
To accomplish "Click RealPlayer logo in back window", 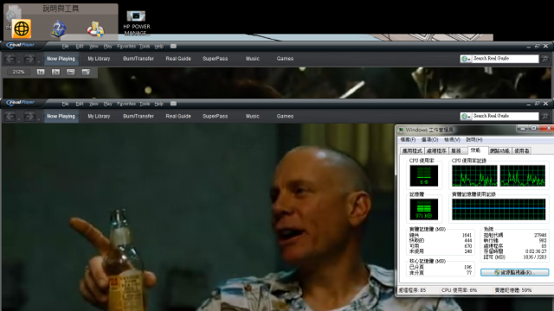I will (21, 45).
